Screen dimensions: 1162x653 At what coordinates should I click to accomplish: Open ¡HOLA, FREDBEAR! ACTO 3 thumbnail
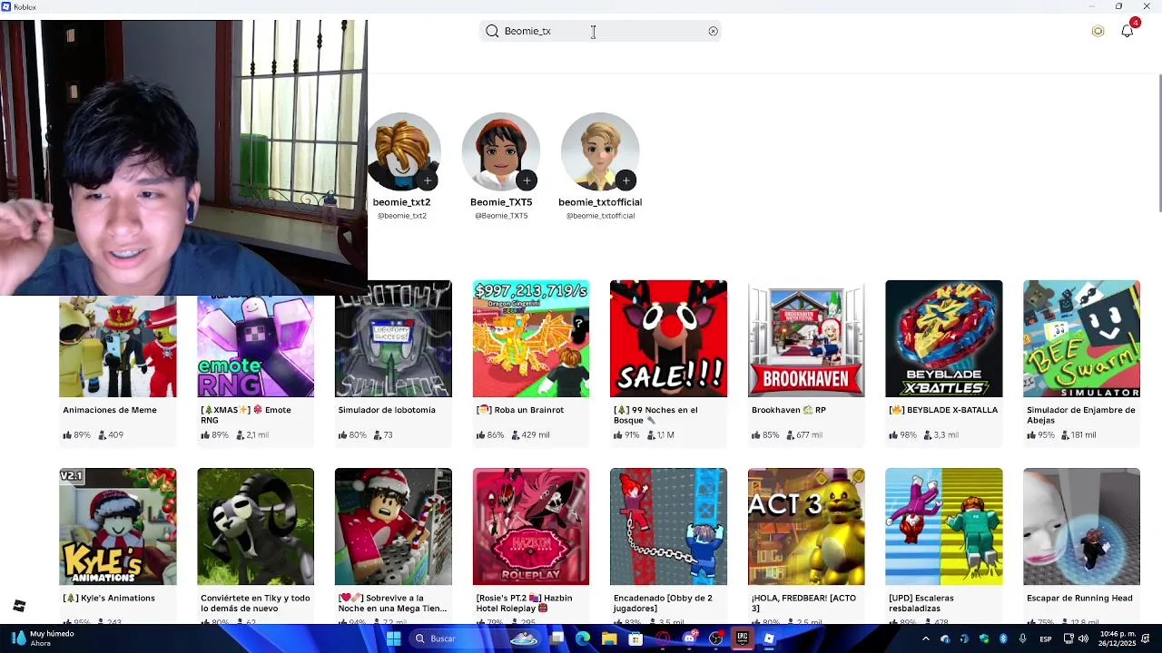806,526
